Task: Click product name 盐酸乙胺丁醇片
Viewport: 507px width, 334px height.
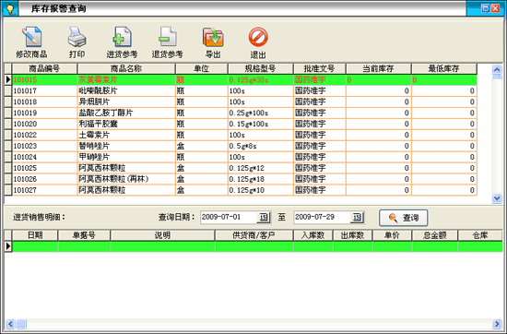Action: point(106,113)
